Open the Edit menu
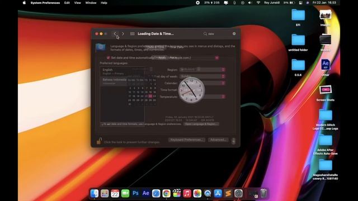The height and width of the screenshot is (201, 358). [67, 3]
